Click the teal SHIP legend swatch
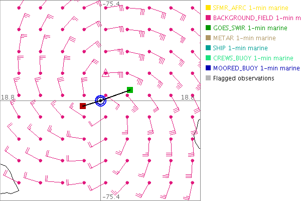Image resolution: width=301 pixels, height=201 pixels. pyautogui.click(x=208, y=48)
